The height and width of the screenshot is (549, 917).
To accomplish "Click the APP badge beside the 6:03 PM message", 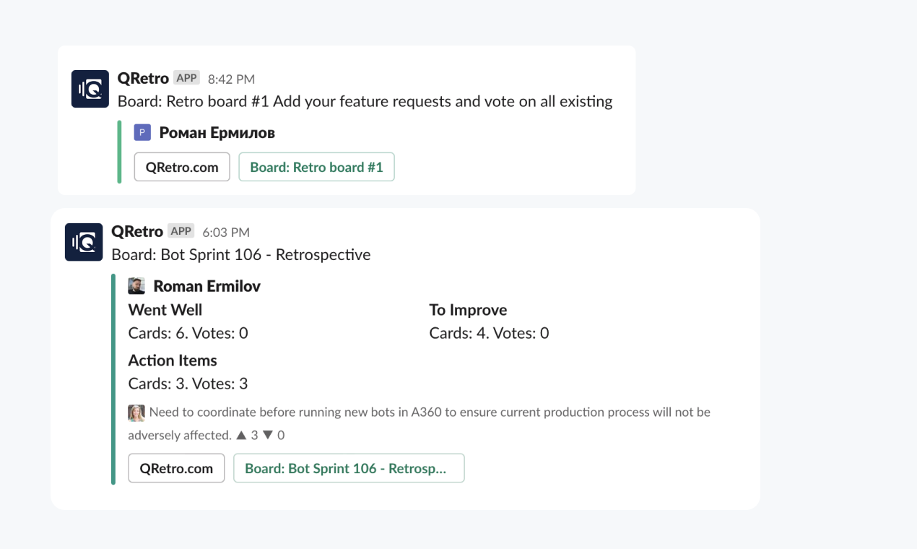I will click(181, 231).
